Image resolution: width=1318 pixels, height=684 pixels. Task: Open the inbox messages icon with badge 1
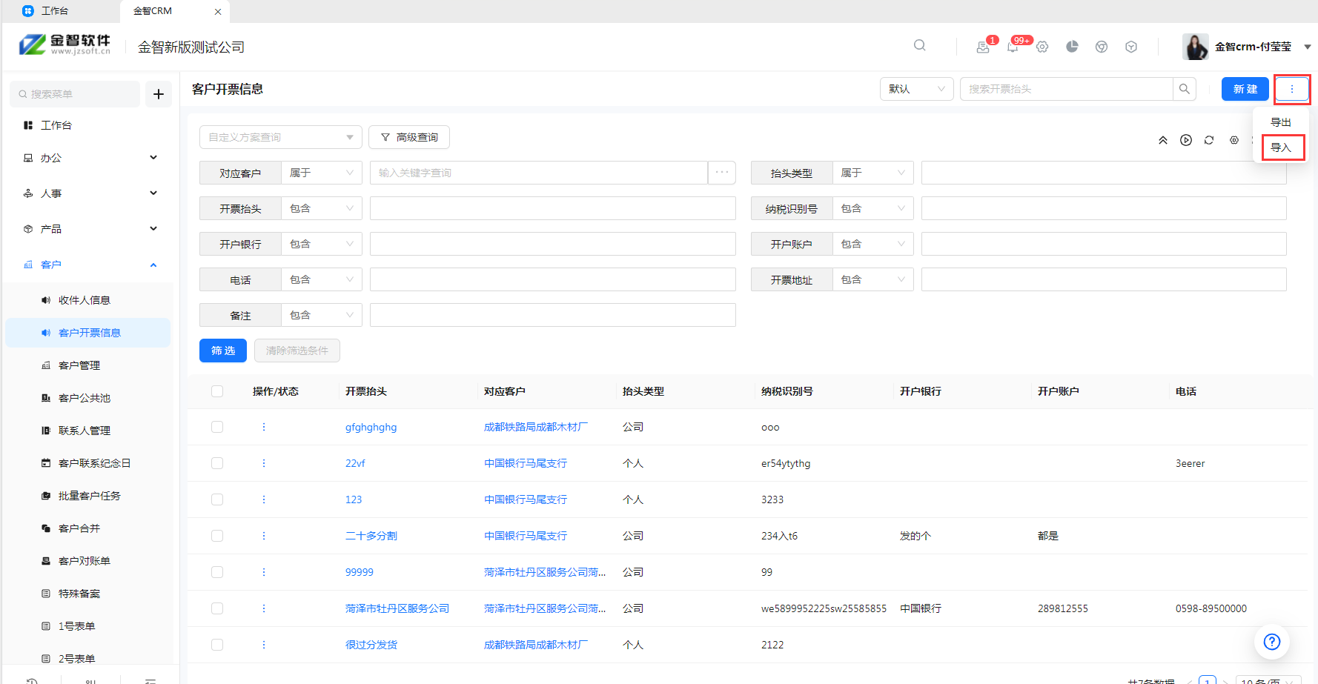983,47
